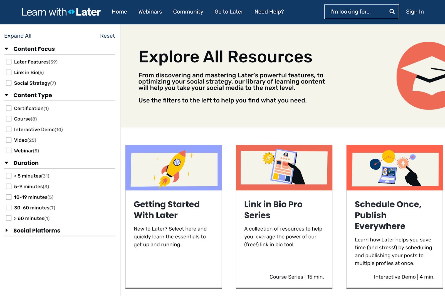Open Schedule Once, Publish Everywhere title

click(388, 215)
